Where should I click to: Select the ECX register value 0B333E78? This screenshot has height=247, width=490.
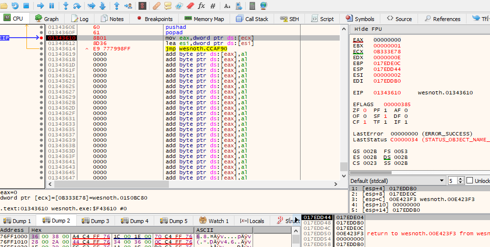tap(387, 51)
